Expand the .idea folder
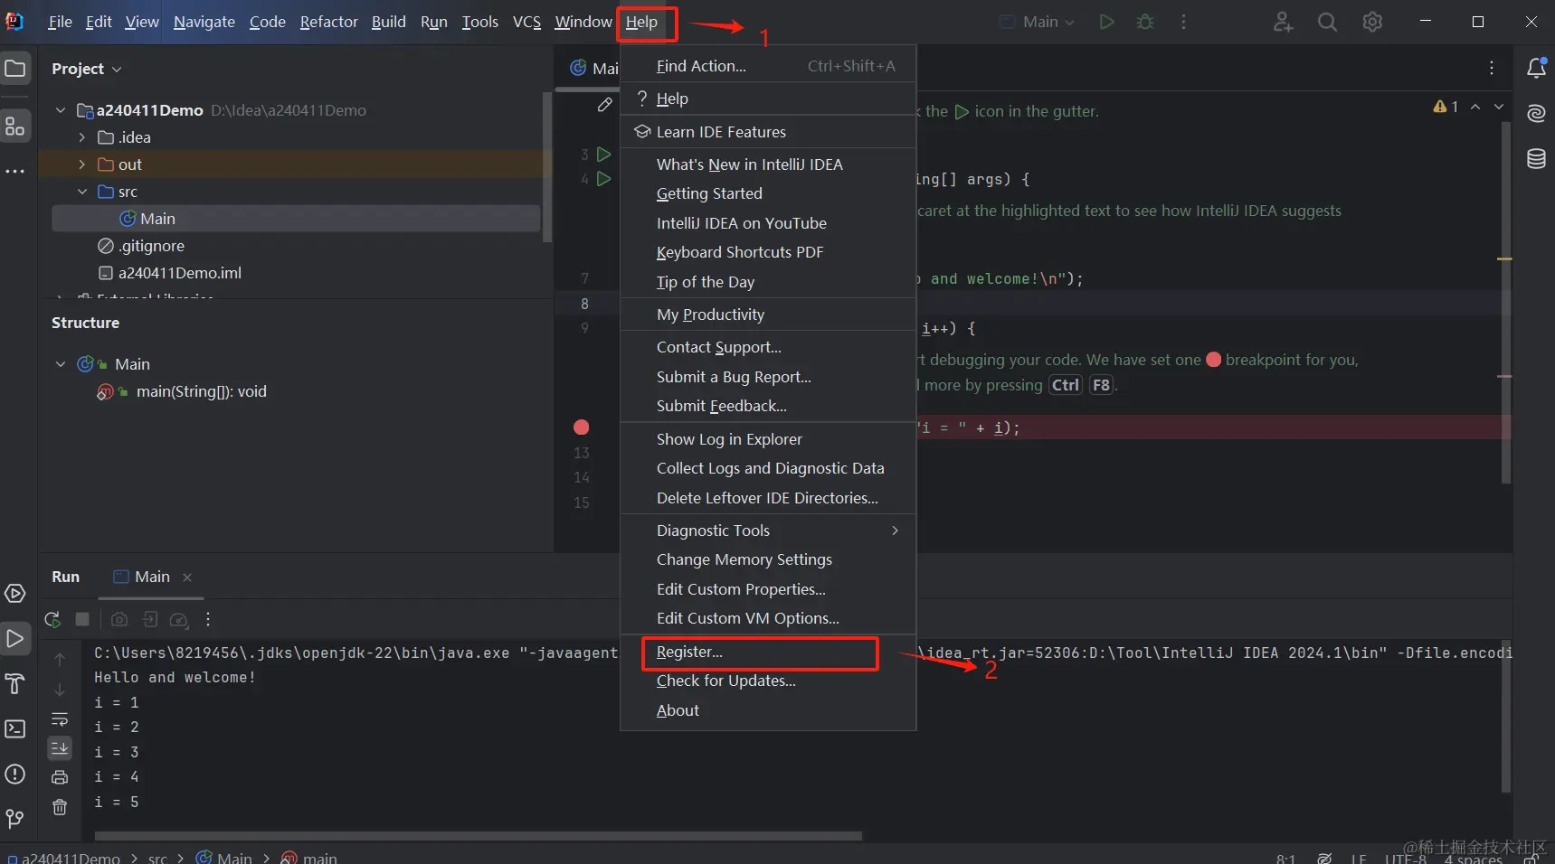Viewport: 1555px width, 864px height. point(82,137)
